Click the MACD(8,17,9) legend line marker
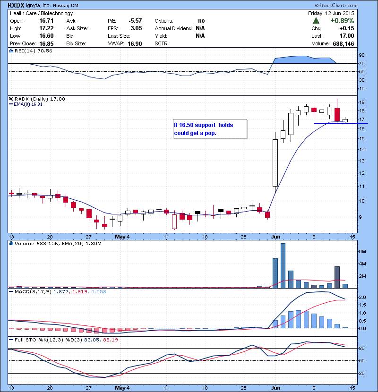Viewport: 378px width, 392px height. (11, 291)
